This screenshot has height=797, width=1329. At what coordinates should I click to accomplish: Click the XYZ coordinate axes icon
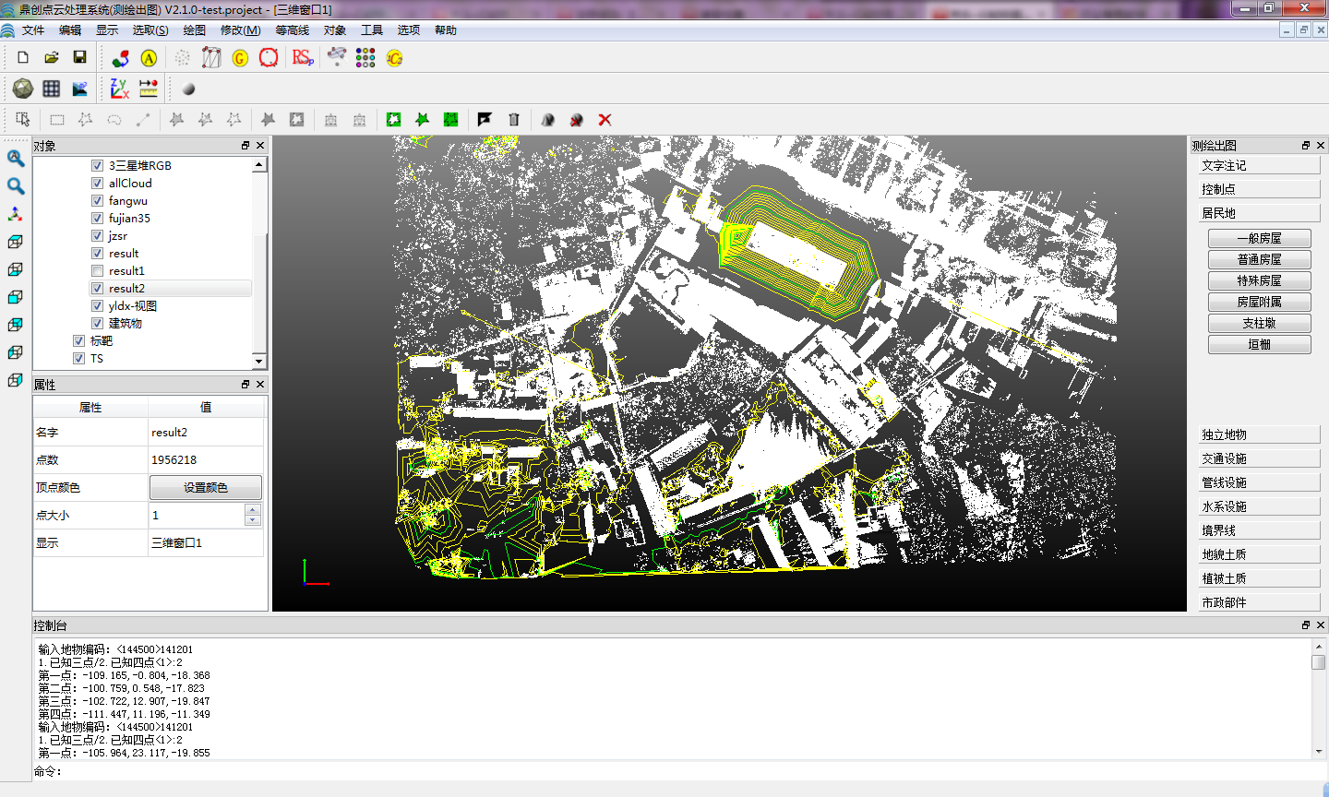[x=119, y=89]
